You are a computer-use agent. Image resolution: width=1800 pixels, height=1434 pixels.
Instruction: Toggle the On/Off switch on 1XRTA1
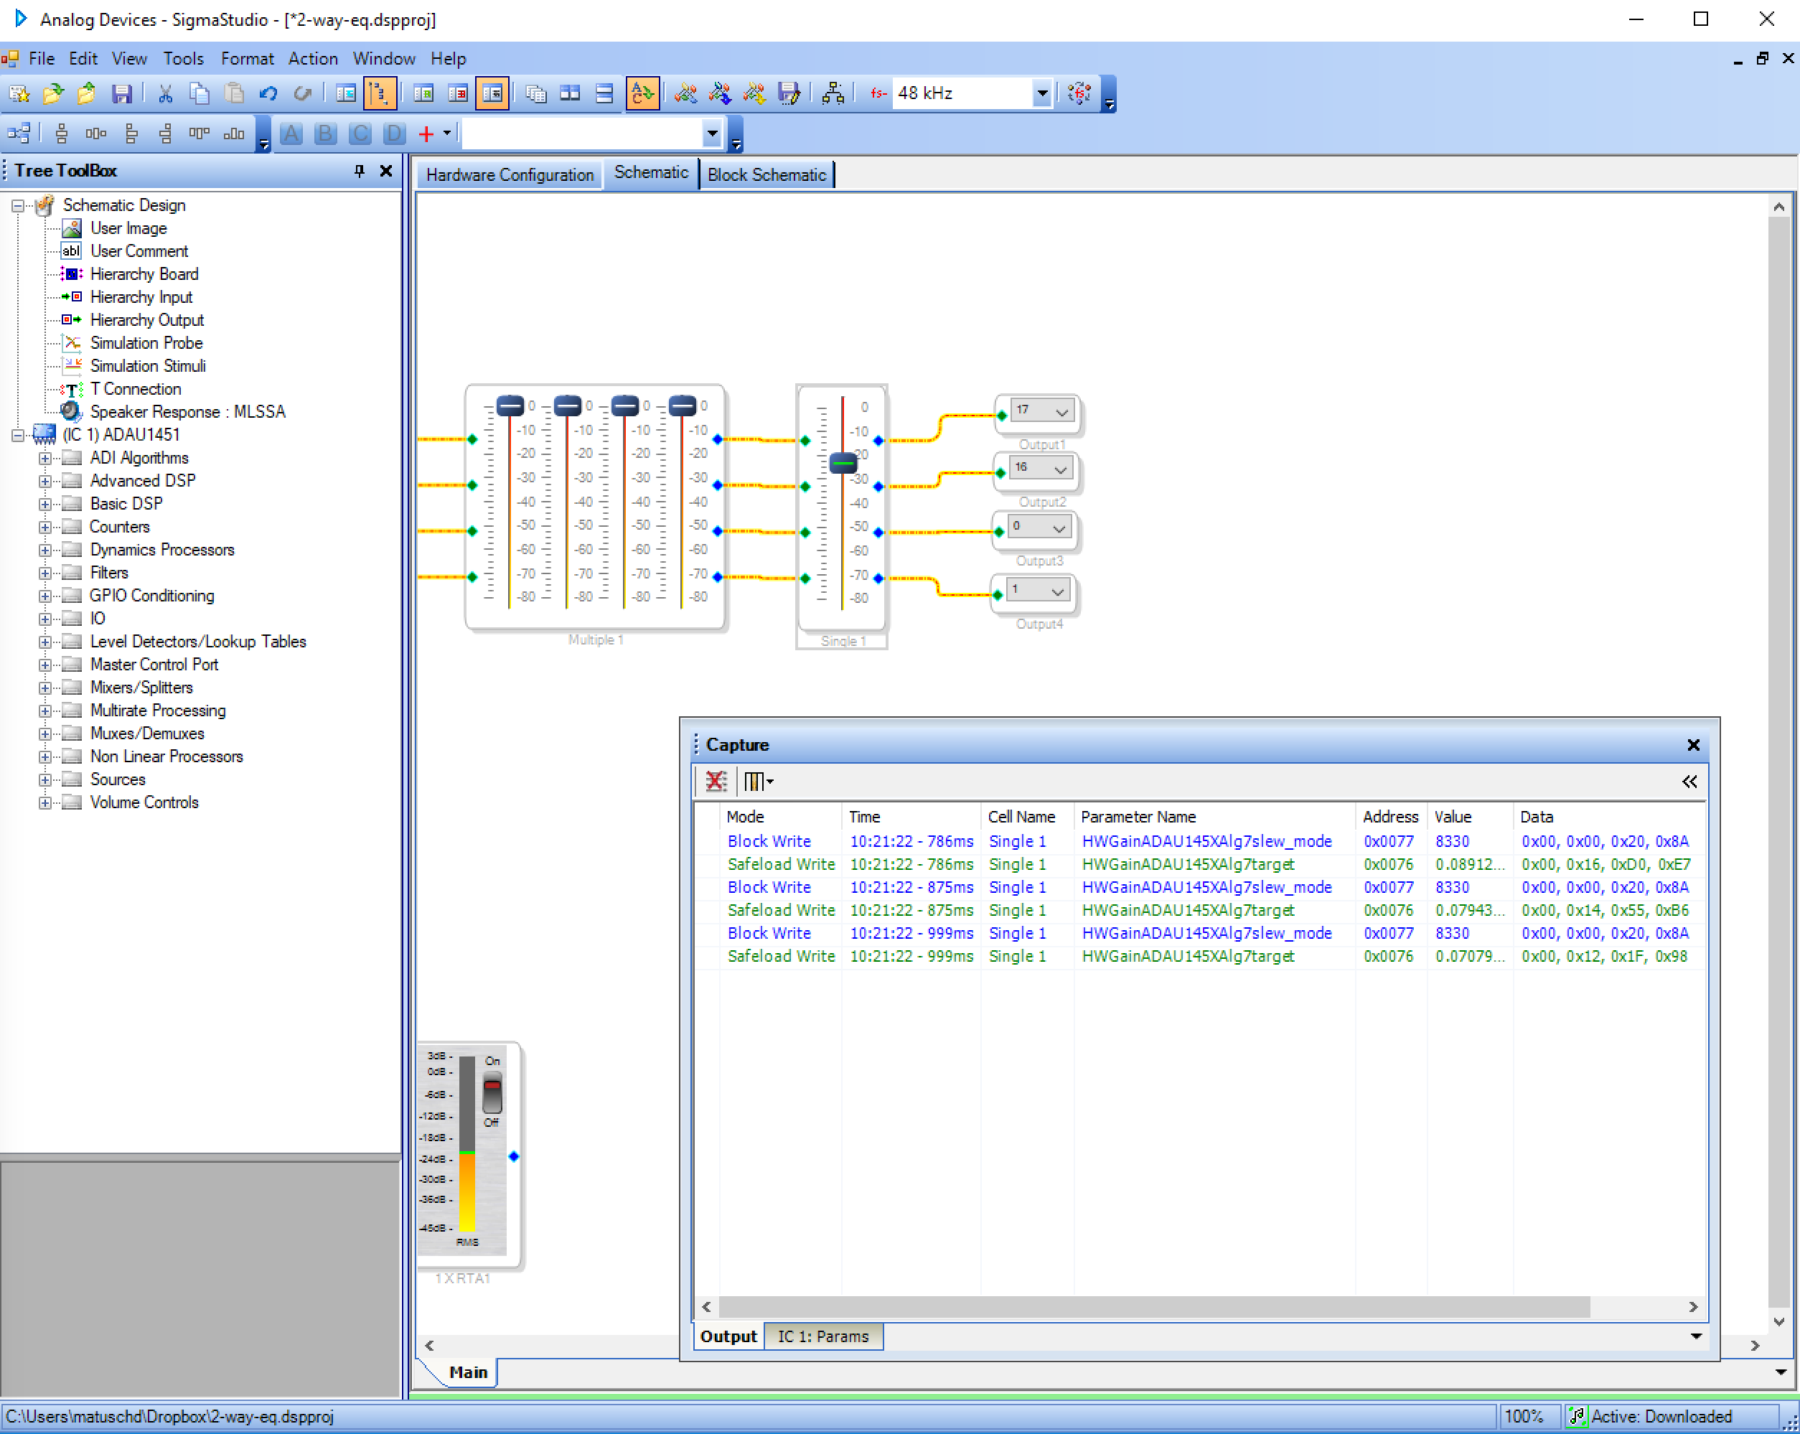coord(492,1094)
